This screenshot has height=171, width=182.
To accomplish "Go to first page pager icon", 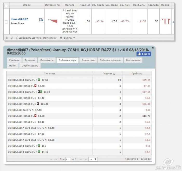I will [51, 159].
